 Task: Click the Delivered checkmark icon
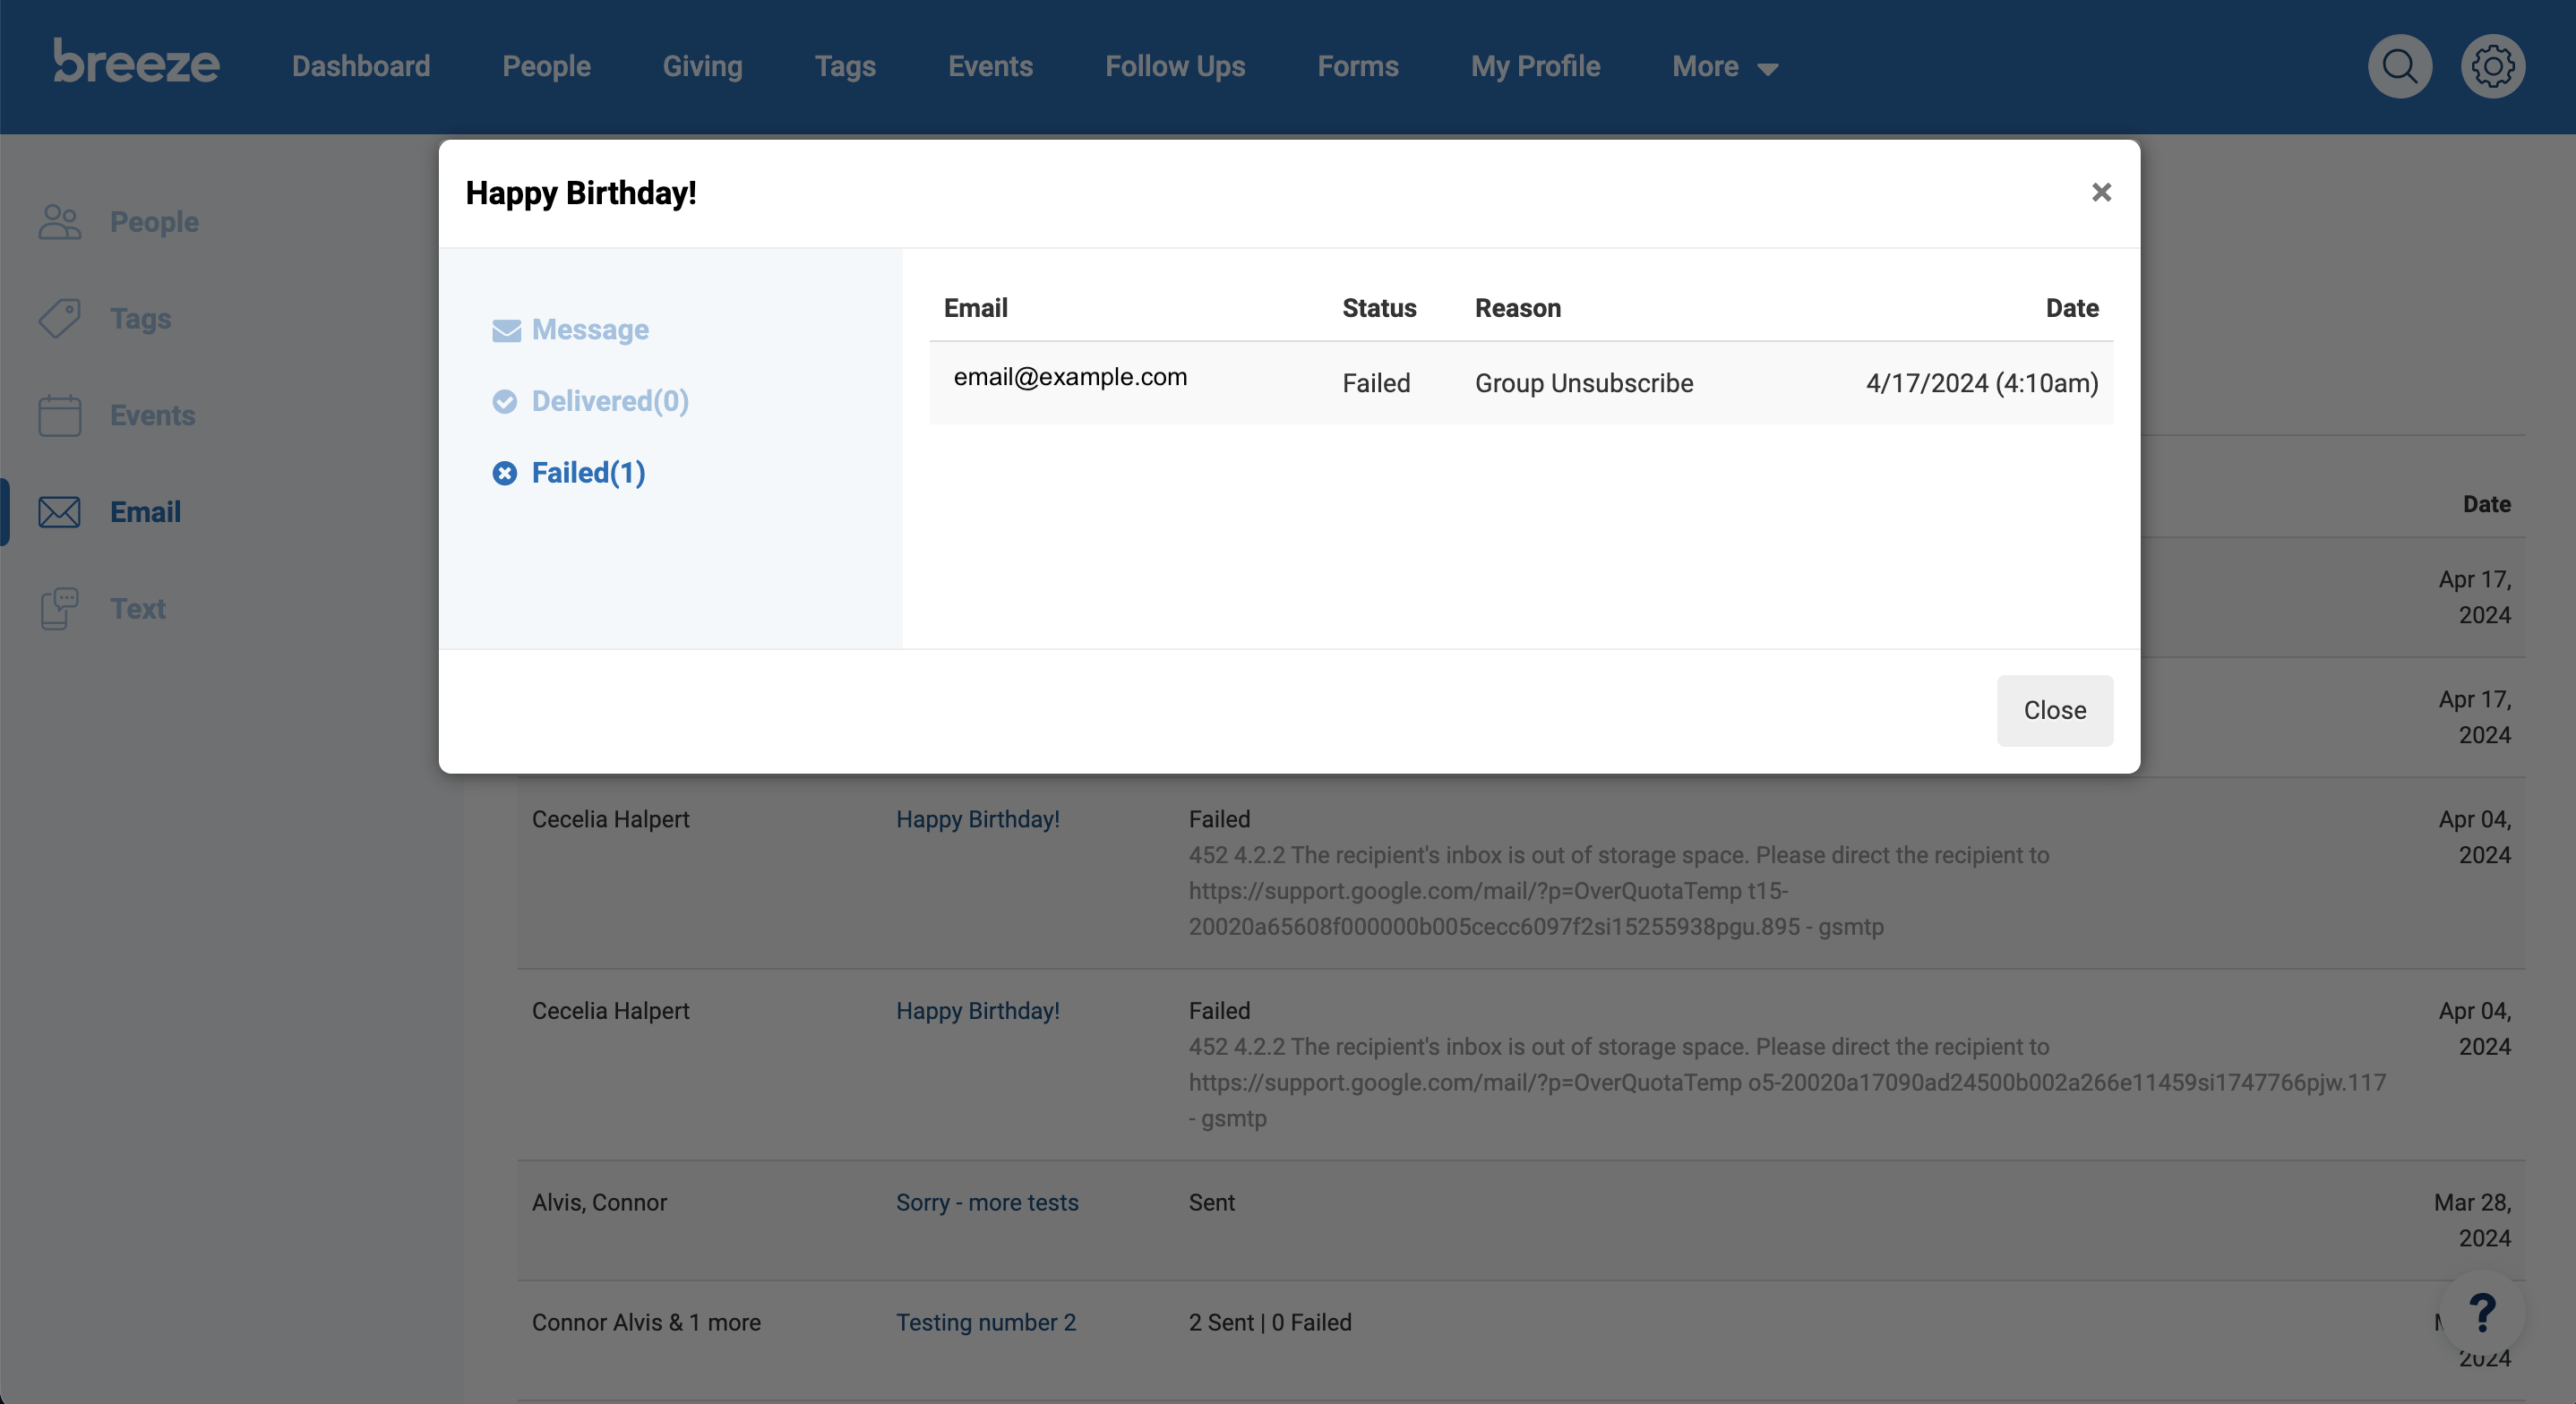tap(505, 401)
